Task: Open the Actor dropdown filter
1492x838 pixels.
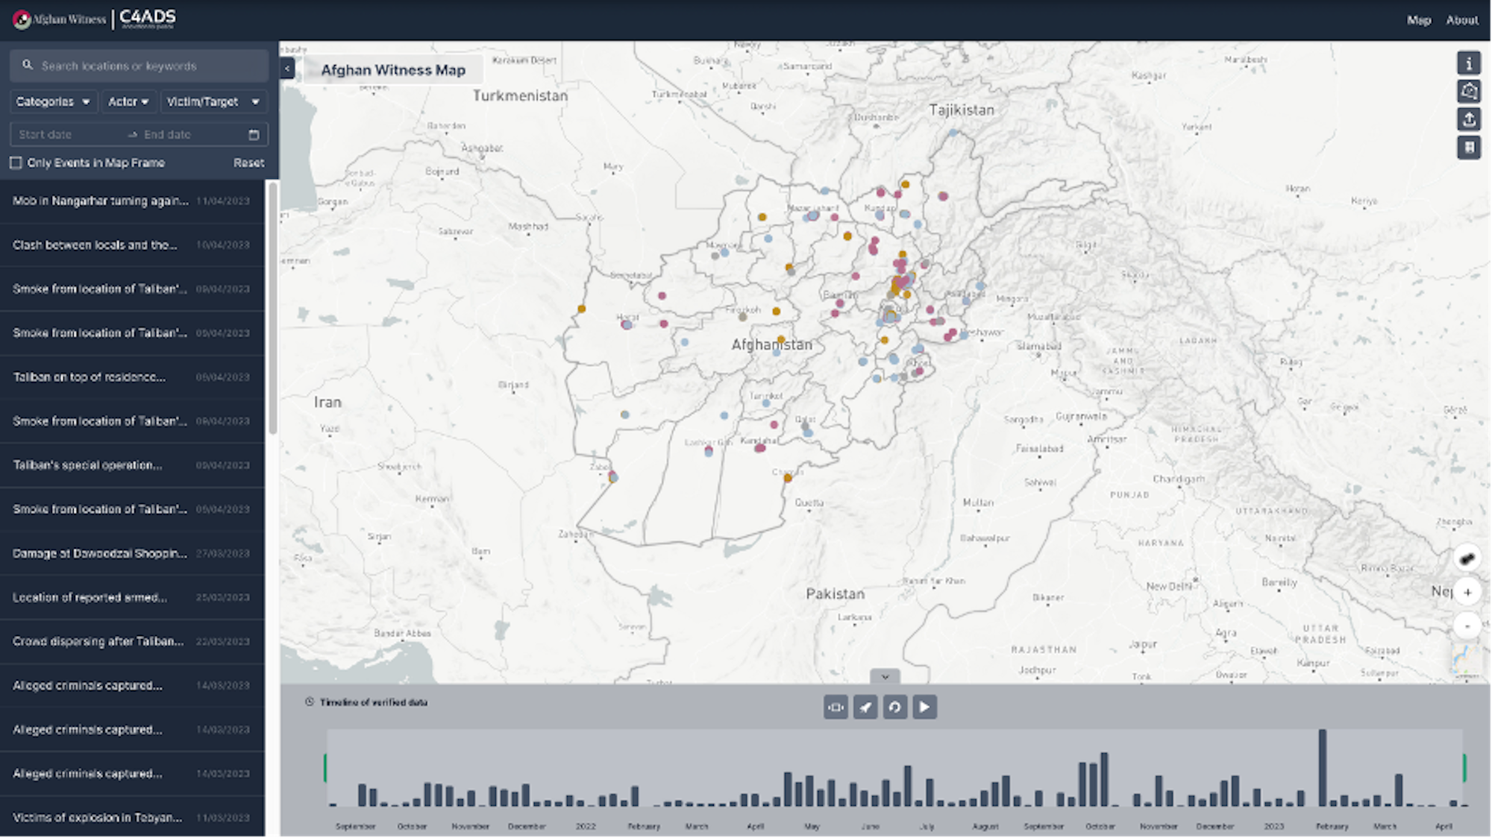Action: 128,101
